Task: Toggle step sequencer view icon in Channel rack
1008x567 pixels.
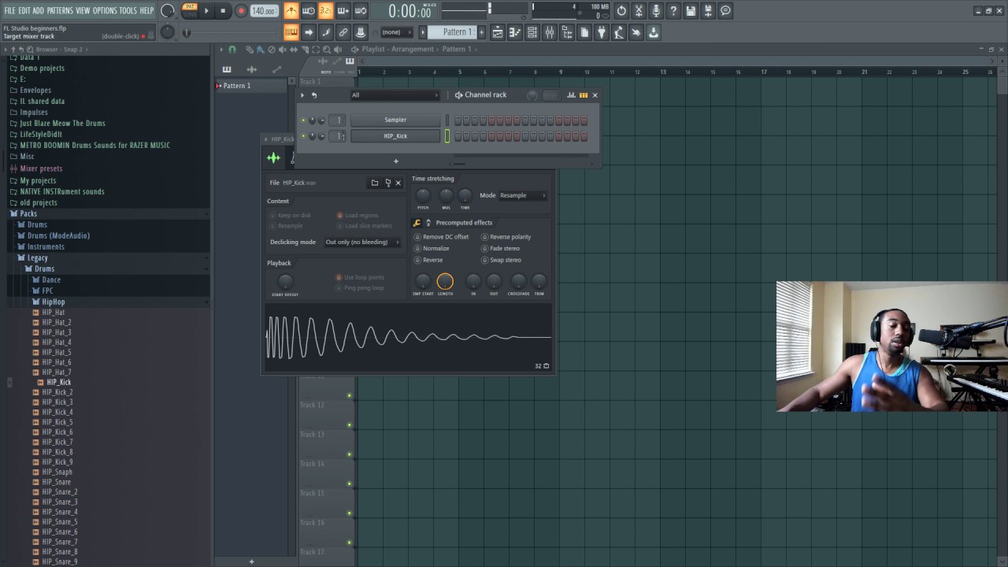Action: [x=584, y=95]
